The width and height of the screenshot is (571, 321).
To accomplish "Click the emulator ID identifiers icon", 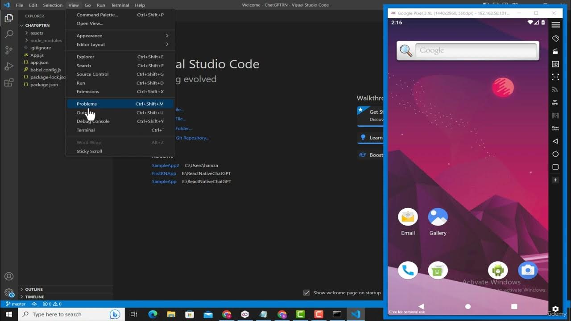I will 555,64.
